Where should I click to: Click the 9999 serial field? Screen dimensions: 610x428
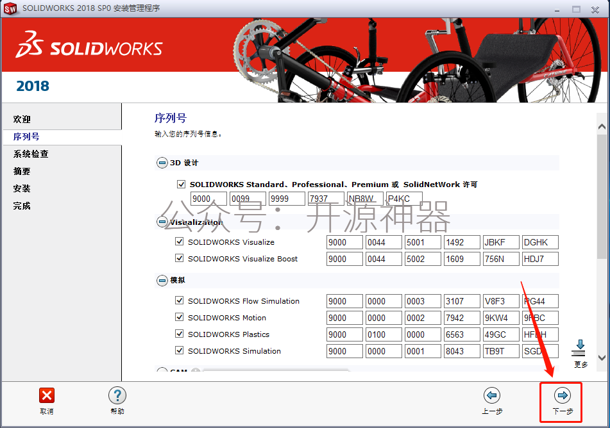(287, 199)
